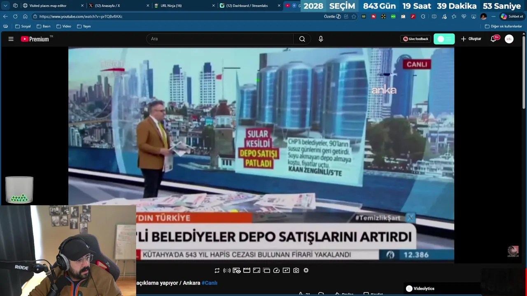Click the Sohbet et Copilot button
Image resolution: width=527 pixels, height=296 pixels.
(512, 16)
